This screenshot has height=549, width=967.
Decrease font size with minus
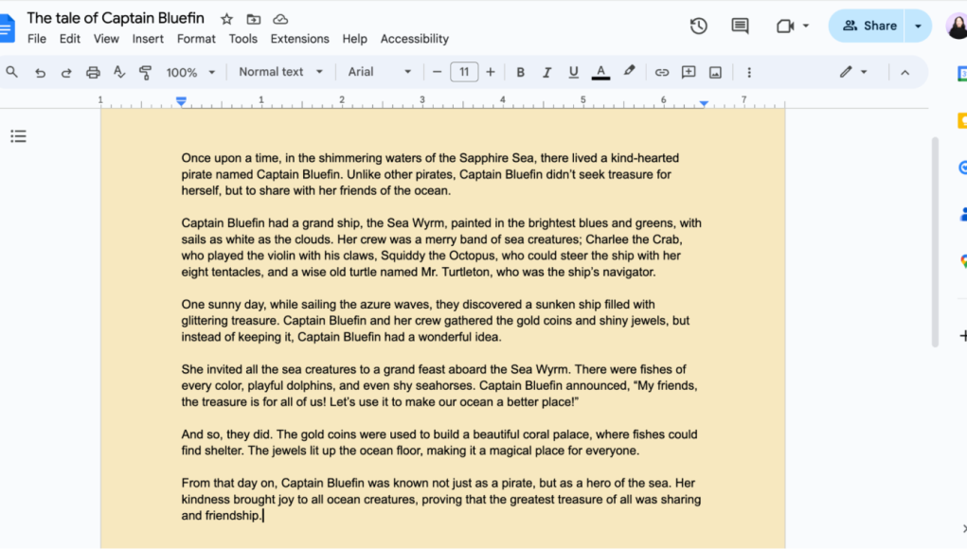(x=438, y=72)
